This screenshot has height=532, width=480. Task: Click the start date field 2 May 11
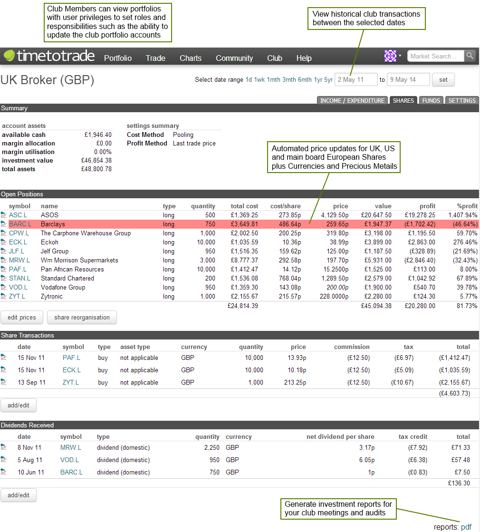coord(356,80)
